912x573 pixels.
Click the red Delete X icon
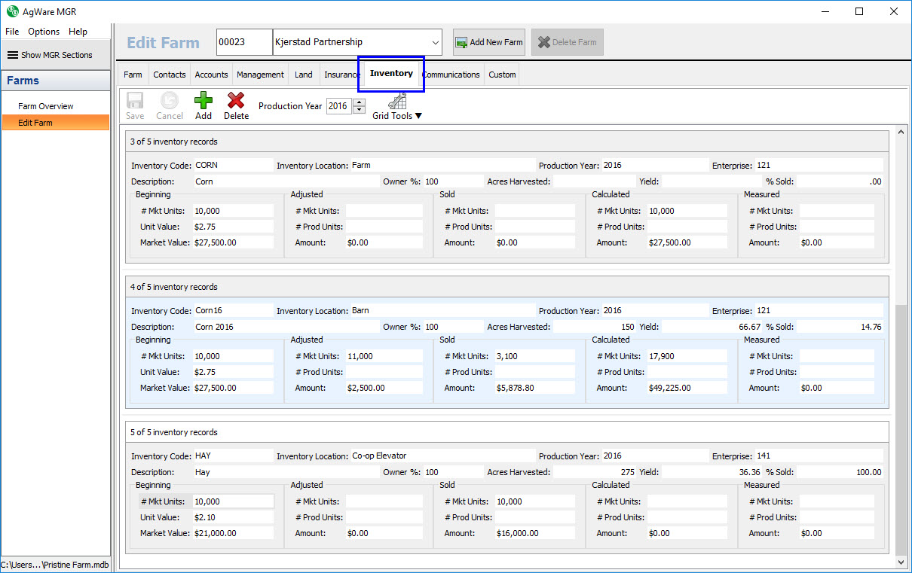pos(236,101)
